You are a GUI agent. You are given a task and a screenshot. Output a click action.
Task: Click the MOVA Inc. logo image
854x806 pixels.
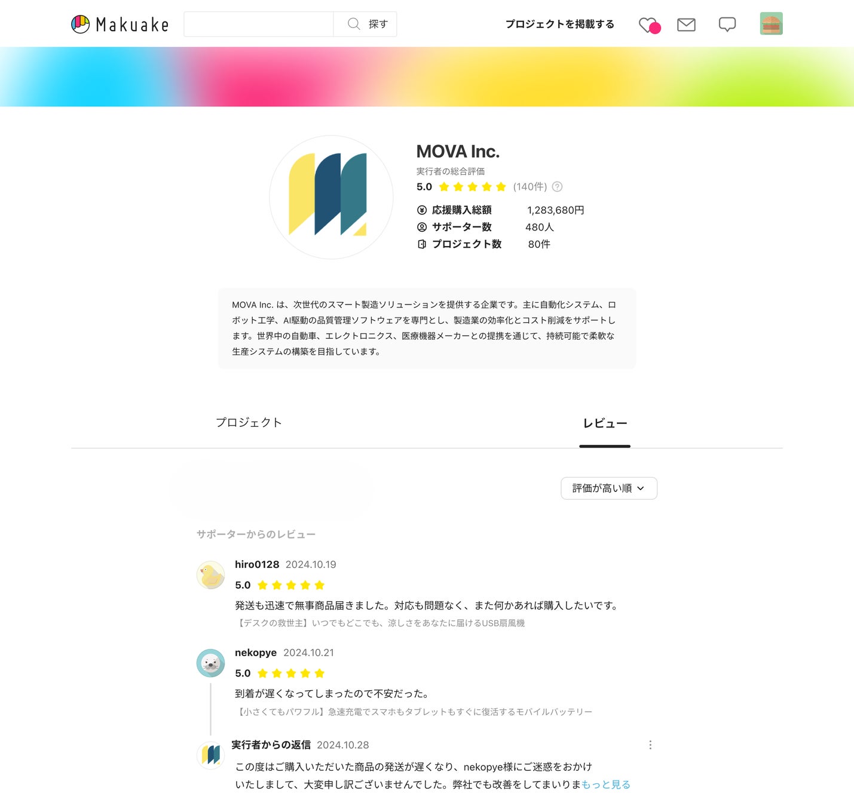331,197
